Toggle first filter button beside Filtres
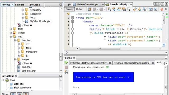 (13, 94)
